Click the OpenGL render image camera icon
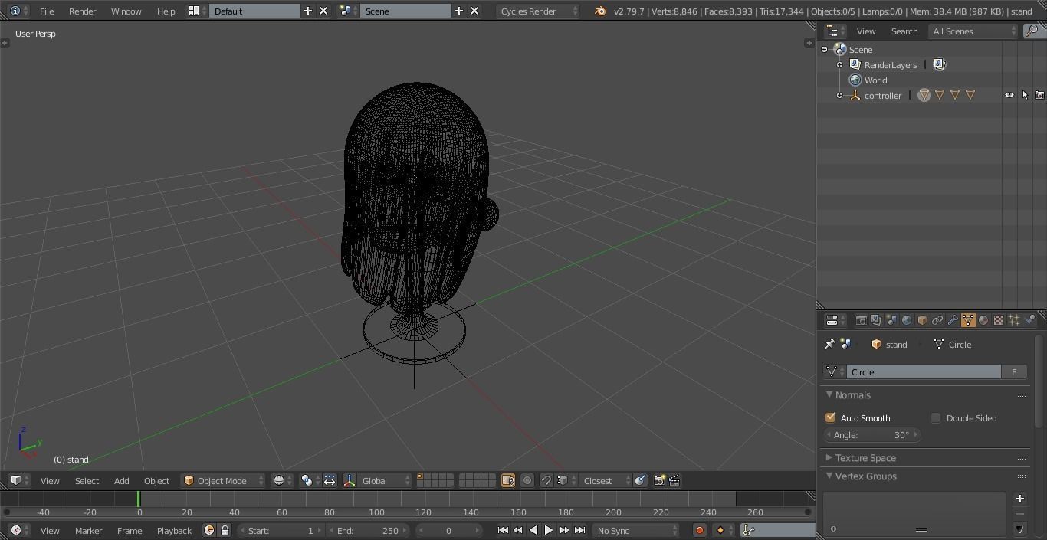 (659, 480)
